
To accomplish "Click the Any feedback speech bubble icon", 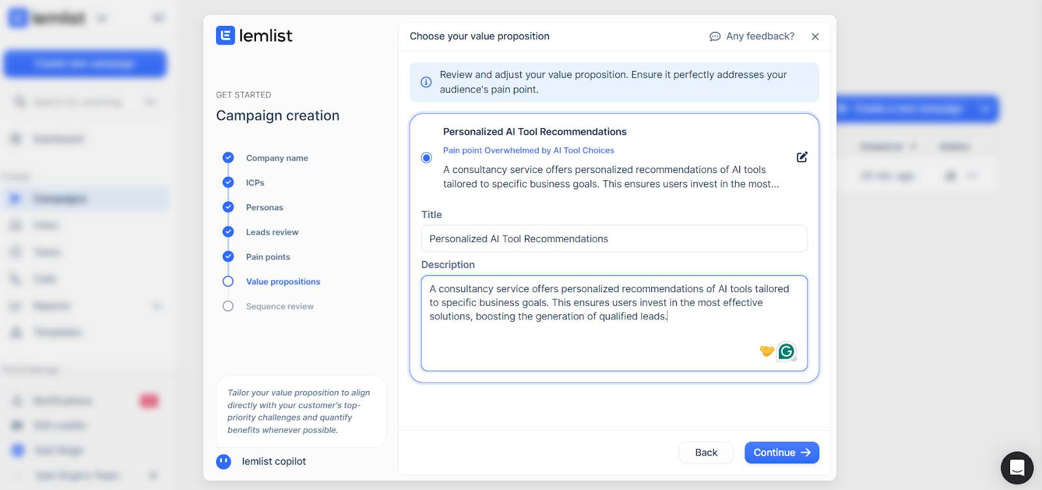I will [x=715, y=36].
